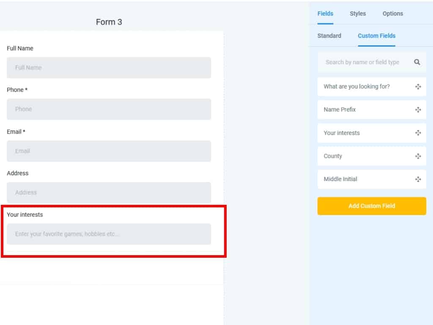Open the Styles tab

358,14
